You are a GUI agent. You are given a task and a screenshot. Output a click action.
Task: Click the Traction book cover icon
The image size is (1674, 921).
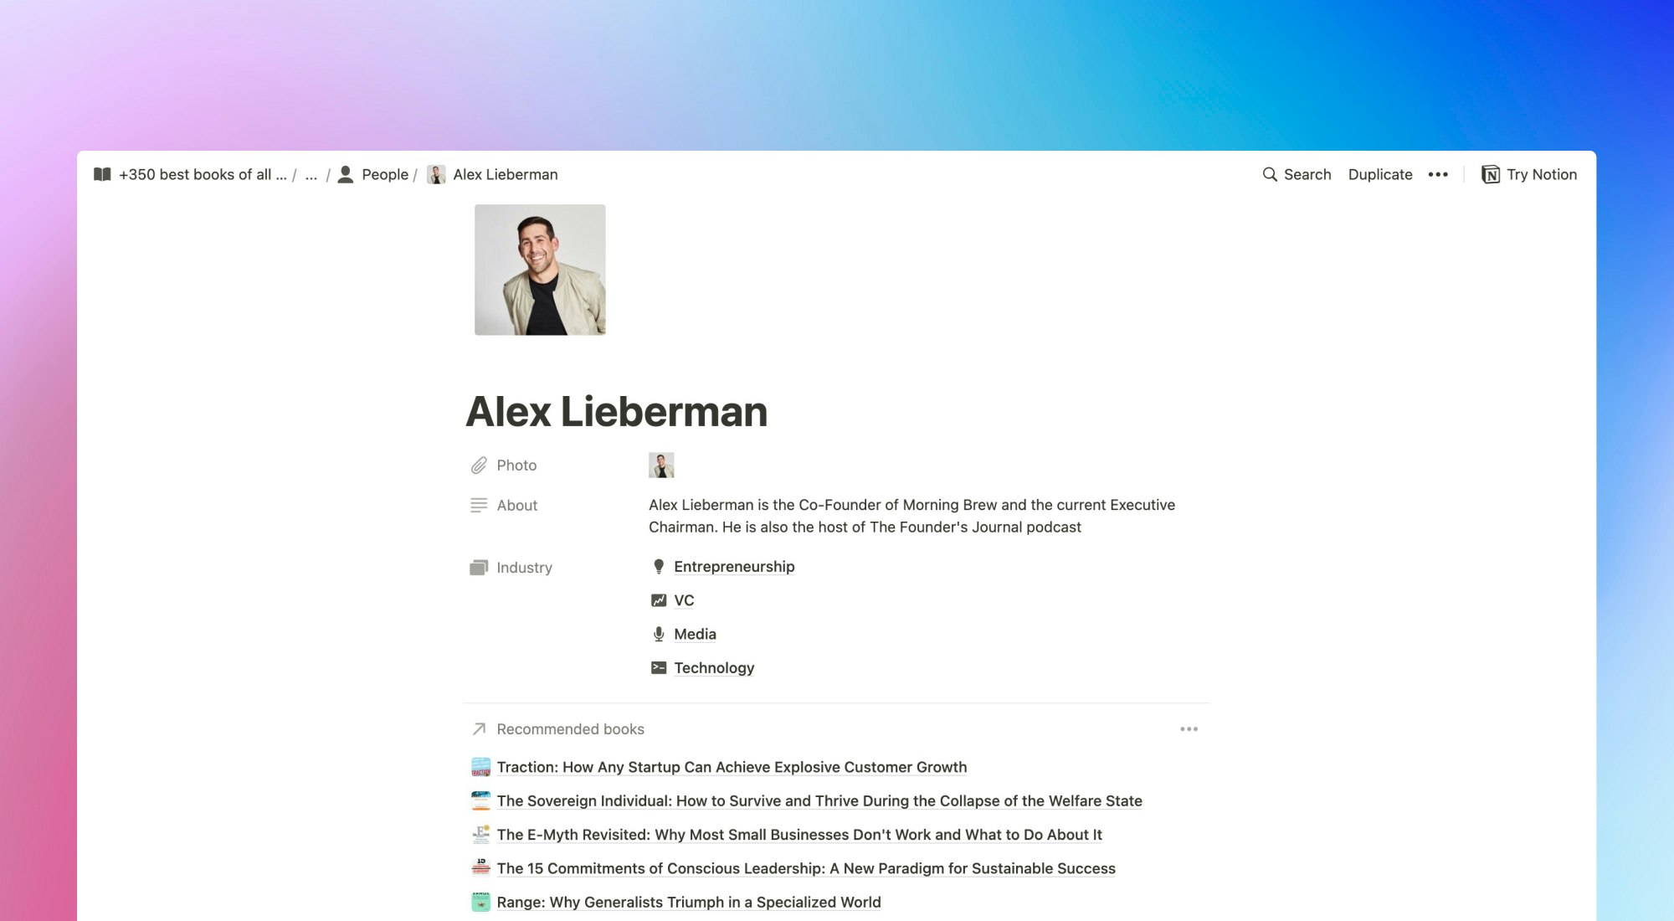[x=480, y=767]
